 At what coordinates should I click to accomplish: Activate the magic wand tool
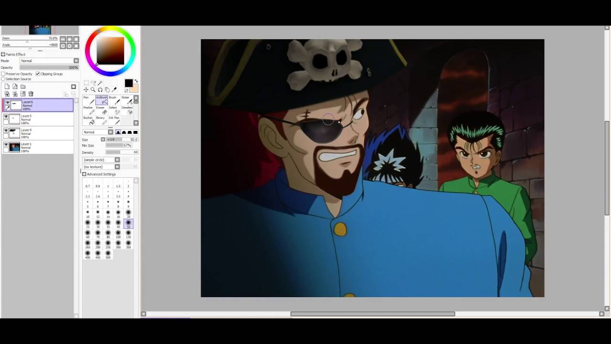[x=100, y=83]
